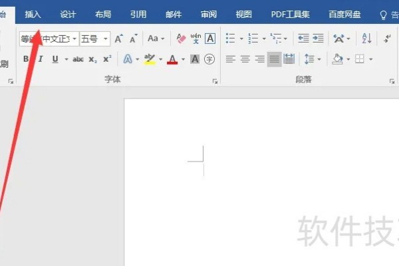
Task: Toggle underline formatting
Action: (x=55, y=59)
